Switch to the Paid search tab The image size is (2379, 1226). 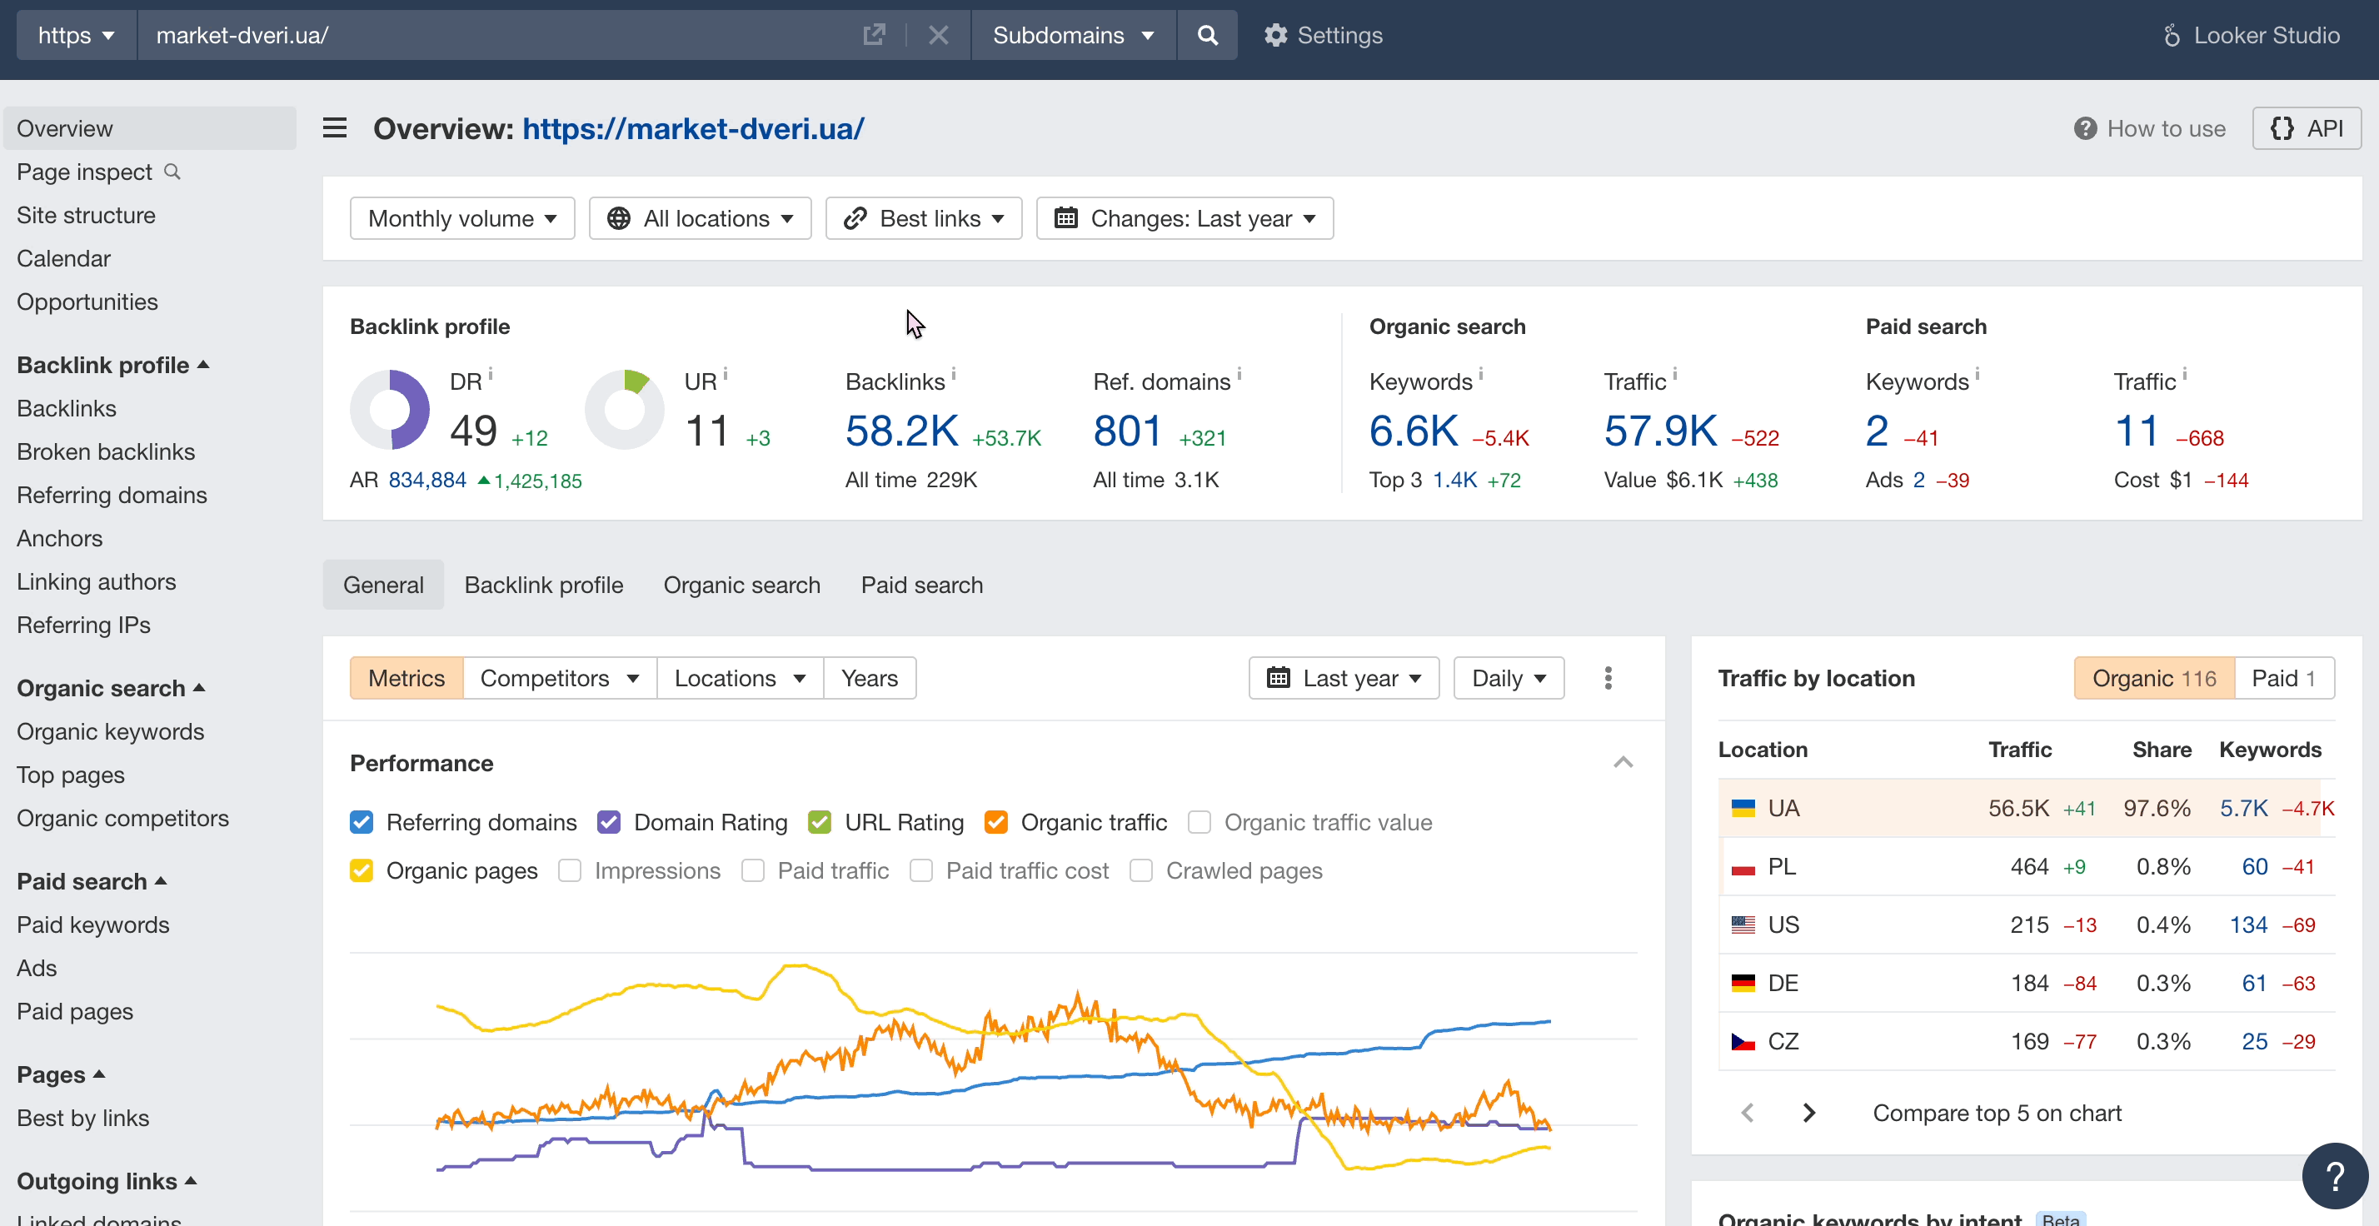920,585
